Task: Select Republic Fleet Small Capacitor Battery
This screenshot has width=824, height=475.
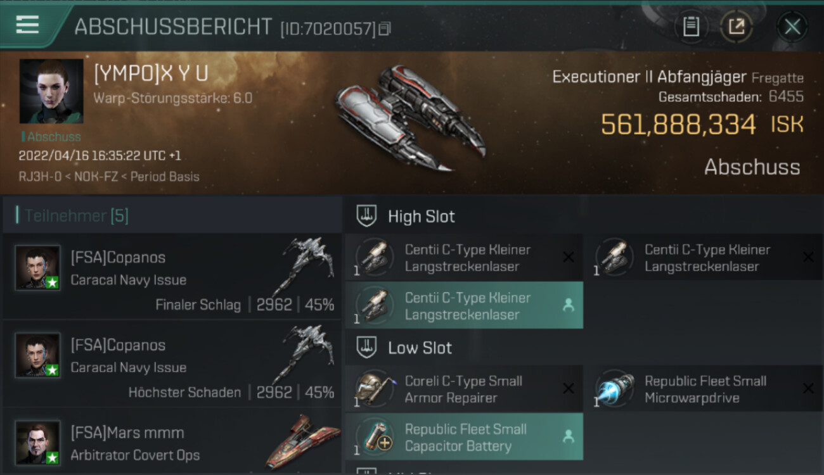Action: [x=464, y=437]
